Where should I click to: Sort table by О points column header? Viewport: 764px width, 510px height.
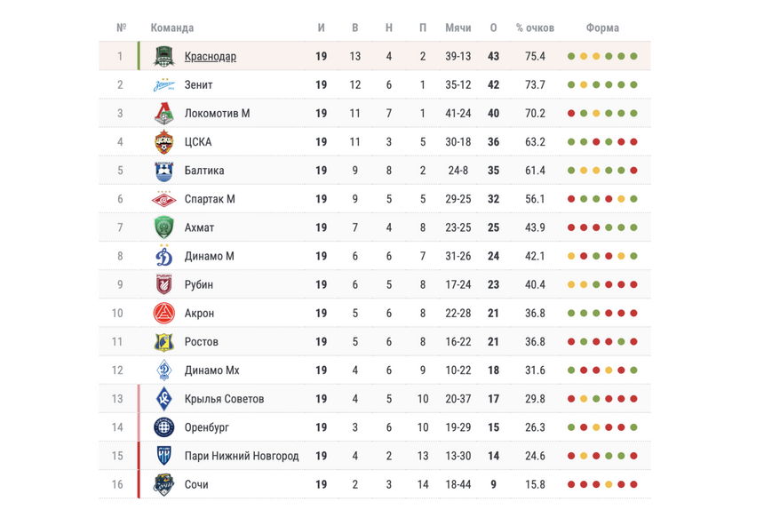[494, 28]
